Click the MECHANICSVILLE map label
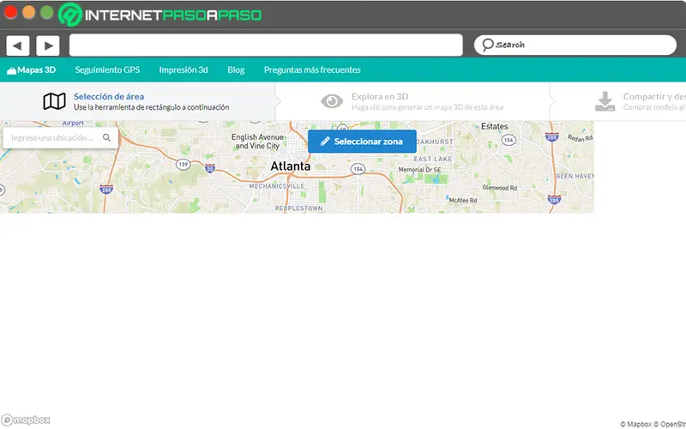Screen dimensions: 686x429 click(276, 186)
